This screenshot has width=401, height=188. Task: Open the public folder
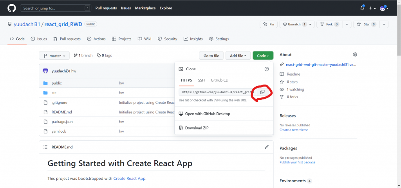[56, 83]
